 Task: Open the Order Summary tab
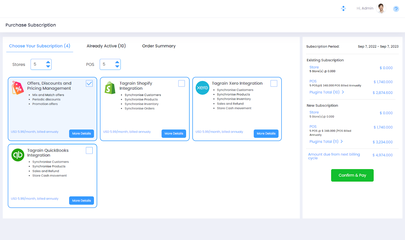click(159, 46)
